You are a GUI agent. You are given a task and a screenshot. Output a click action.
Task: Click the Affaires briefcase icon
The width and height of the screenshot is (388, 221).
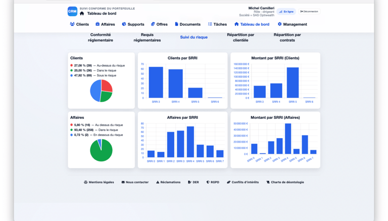pos(98,24)
